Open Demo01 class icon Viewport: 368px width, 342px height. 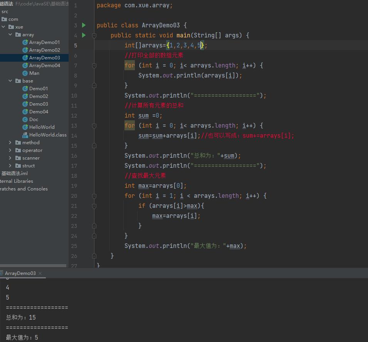click(25, 89)
